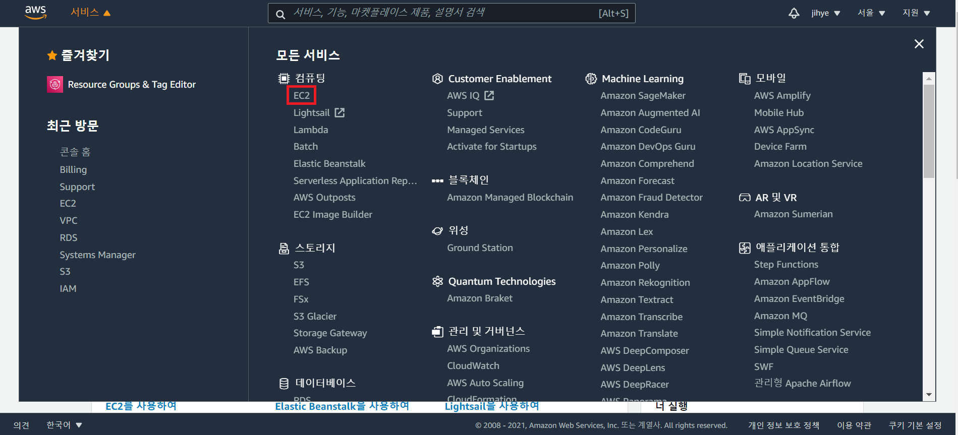The height and width of the screenshot is (435, 958).
Task: Click the 의견 feedback button in footer
Action: (x=21, y=425)
